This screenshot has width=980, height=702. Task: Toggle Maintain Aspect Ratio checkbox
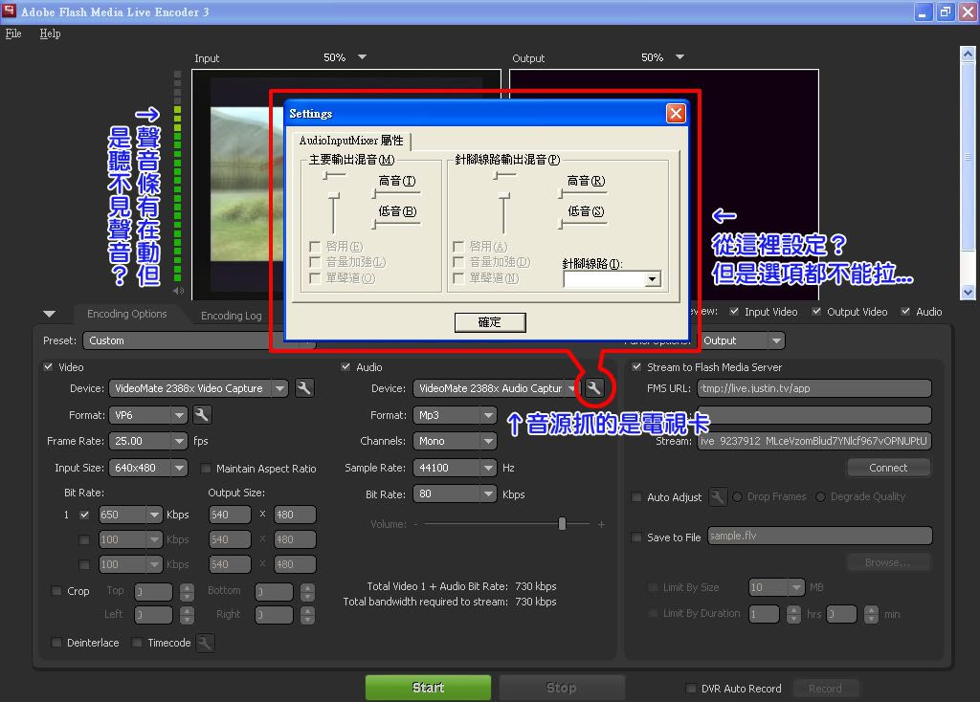pos(207,469)
